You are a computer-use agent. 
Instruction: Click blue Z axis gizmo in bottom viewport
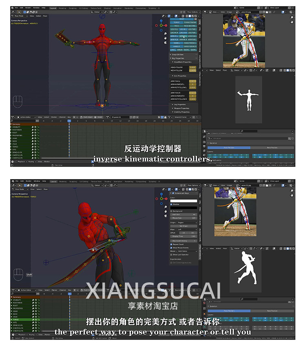[x=162, y=194]
